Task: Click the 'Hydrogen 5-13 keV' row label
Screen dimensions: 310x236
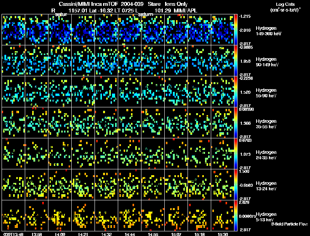Action: (266, 217)
